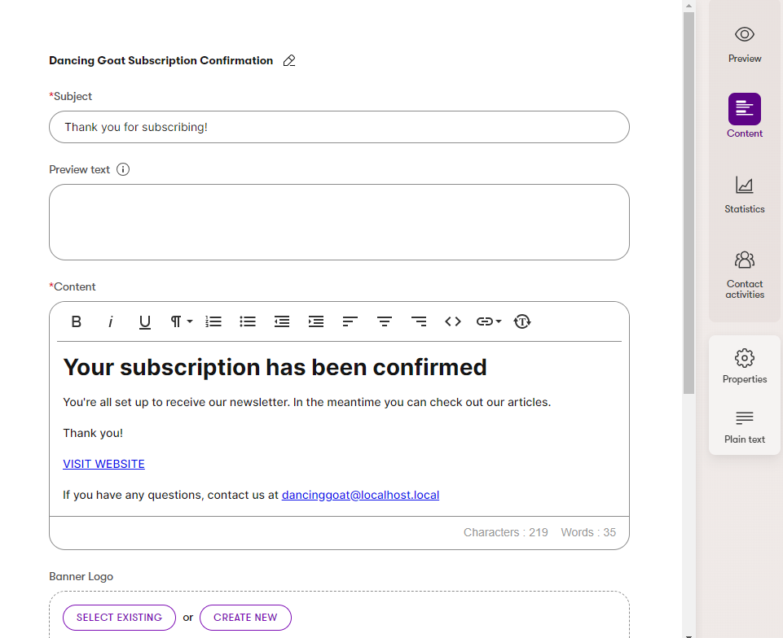Image resolution: width=783 pixels, height=638 pixels.
Task: Align text to the right
Action: (x=419, y=321)
